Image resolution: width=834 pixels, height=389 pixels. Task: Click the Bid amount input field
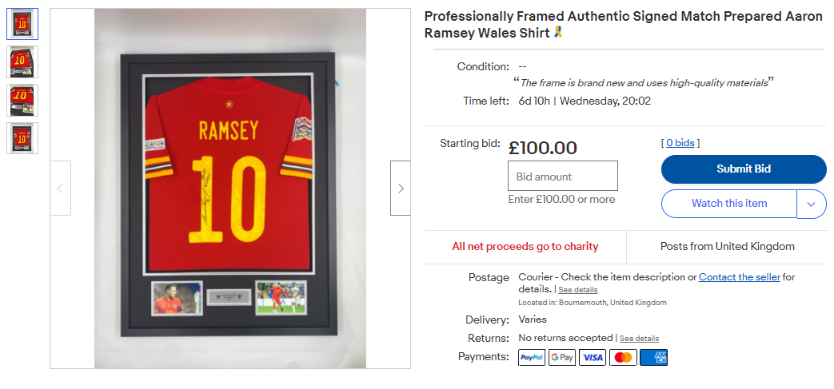tap(563, 176)
